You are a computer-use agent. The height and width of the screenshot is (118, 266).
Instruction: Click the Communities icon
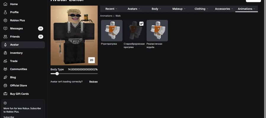(x=5, y=69)
